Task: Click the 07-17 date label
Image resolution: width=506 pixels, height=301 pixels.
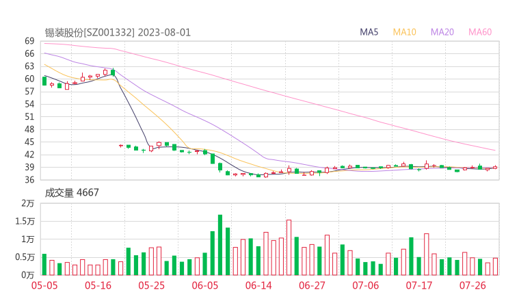Action: click(419, 285)
